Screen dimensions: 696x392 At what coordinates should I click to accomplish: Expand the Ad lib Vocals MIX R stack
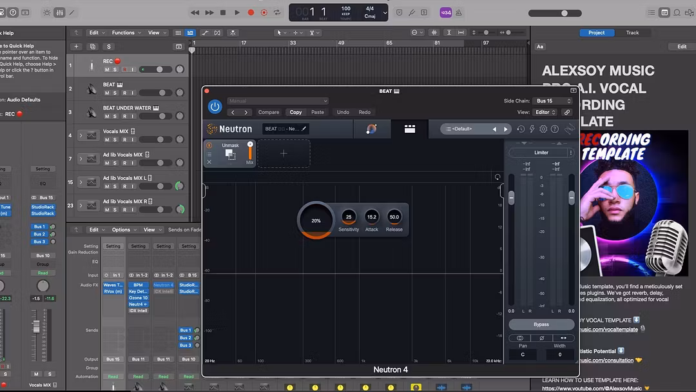81,206
